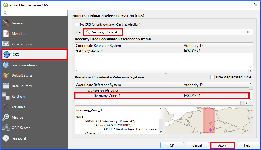The width and height of the screenshot is (261, 150).
Task: Switch to the Macros page
Action: 17,117
